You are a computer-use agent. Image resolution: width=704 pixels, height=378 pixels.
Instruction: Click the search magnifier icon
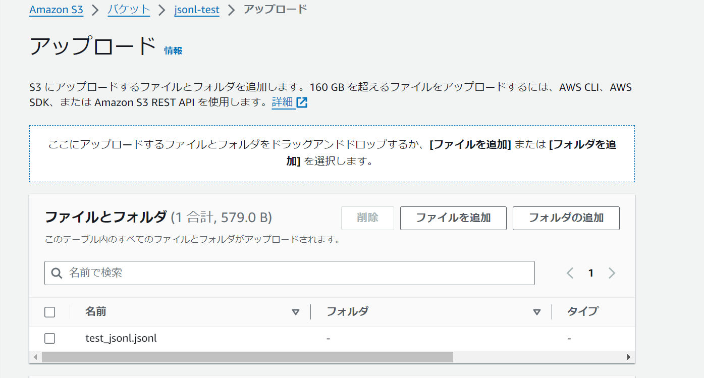point(56,273)
